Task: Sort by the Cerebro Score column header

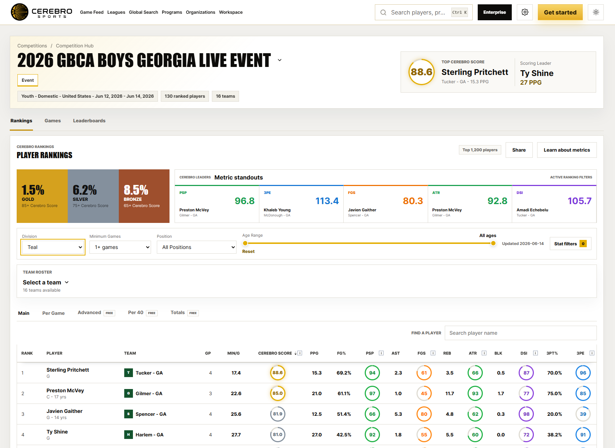Action: click(x=277, y=353)
